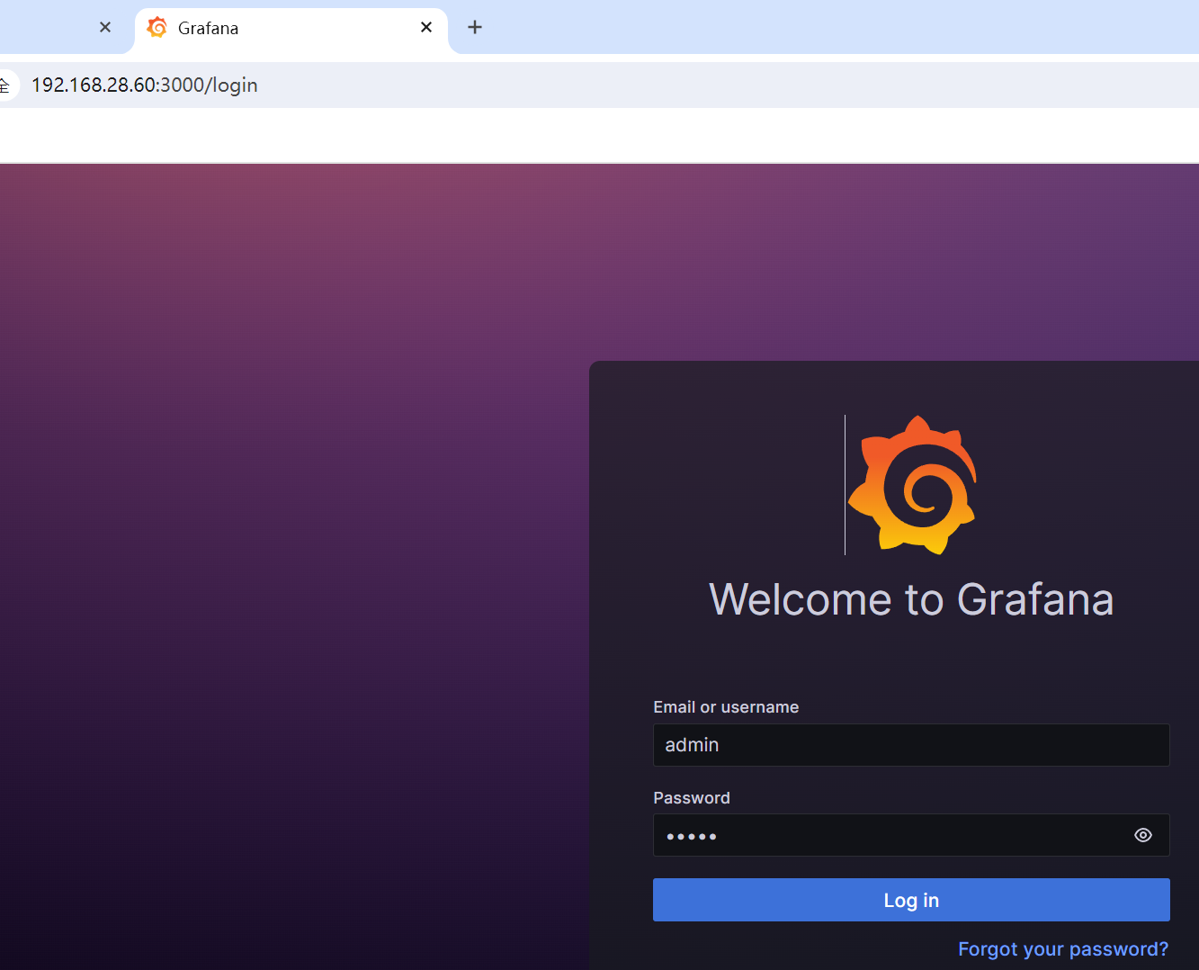This screenshot has height=970, width=1199.
Task: Close the first browser tab
Action: click(105, 27)
